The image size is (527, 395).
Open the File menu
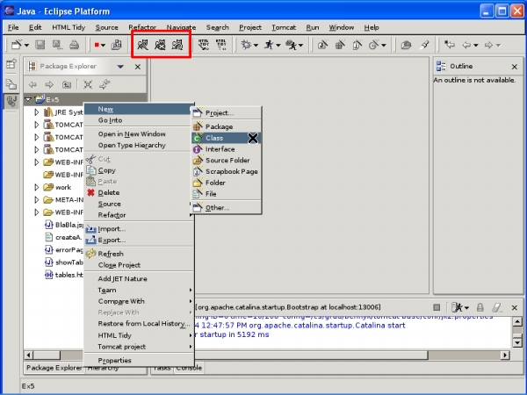click(x=13, y=27)
